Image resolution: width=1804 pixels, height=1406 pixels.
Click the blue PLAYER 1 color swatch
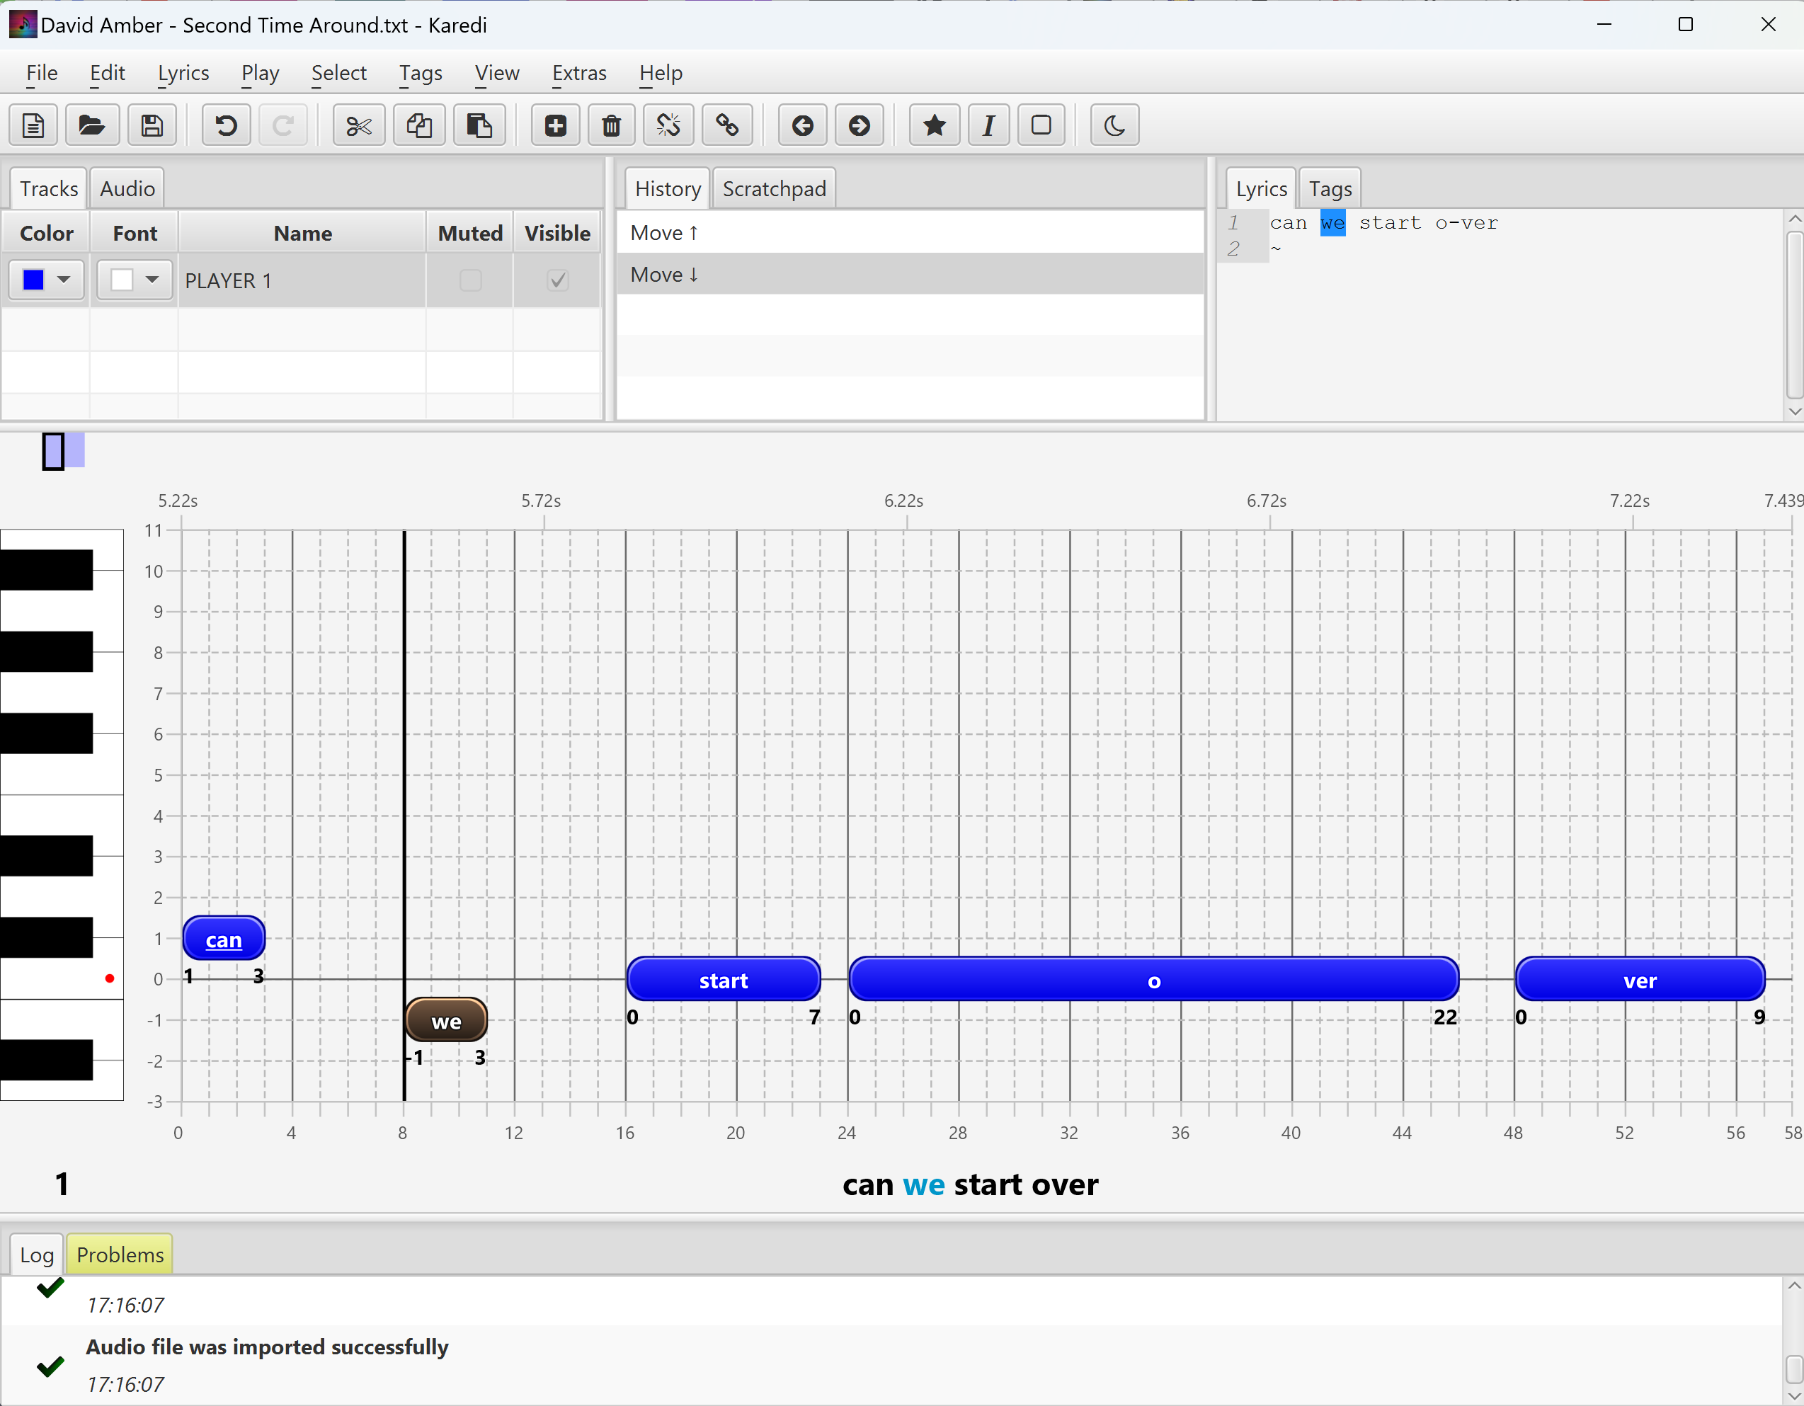click(x=34, y=280)
